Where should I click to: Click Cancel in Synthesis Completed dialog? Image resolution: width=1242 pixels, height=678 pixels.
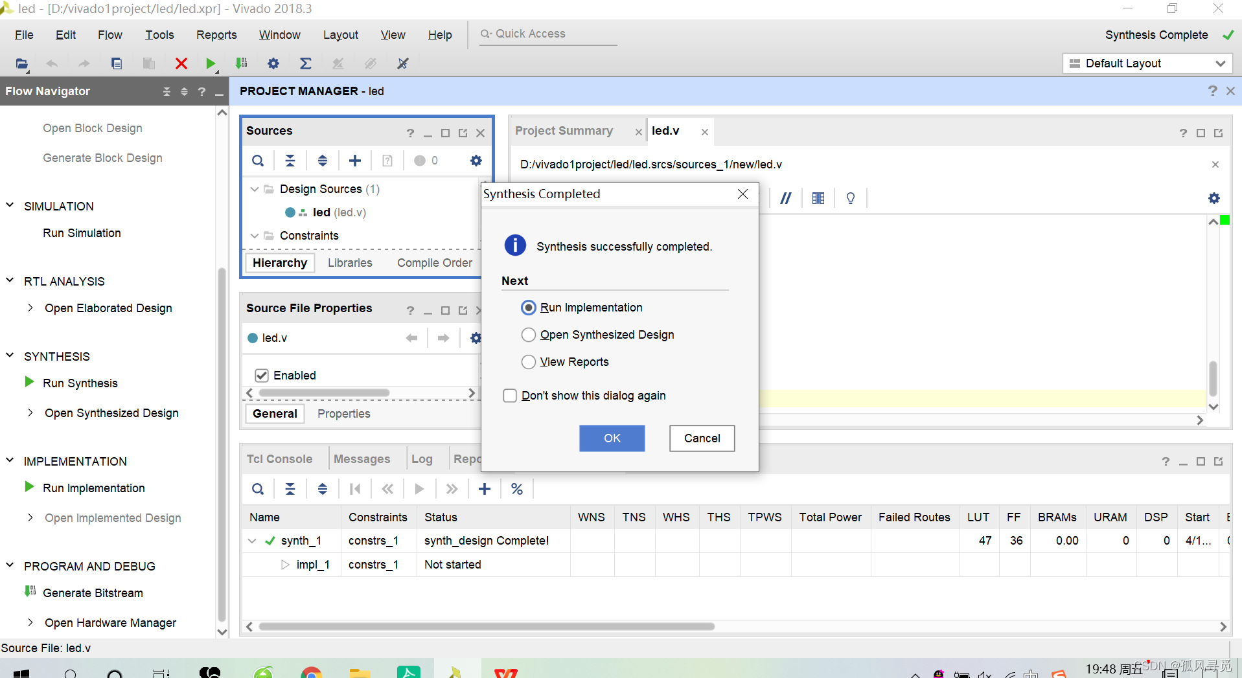tap(702, 438)
